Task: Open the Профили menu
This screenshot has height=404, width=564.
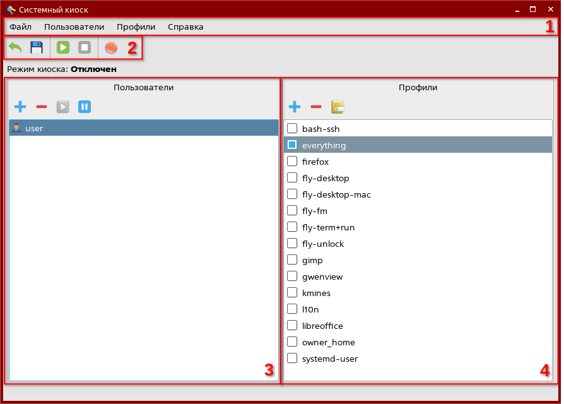Action: 136,27
